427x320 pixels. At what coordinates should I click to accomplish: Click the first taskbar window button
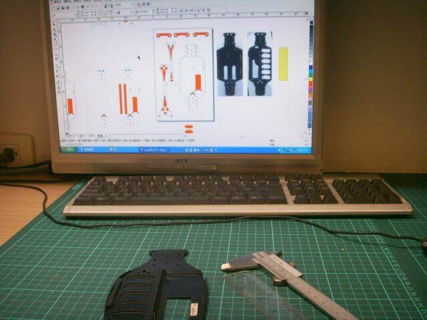point(91,149)
